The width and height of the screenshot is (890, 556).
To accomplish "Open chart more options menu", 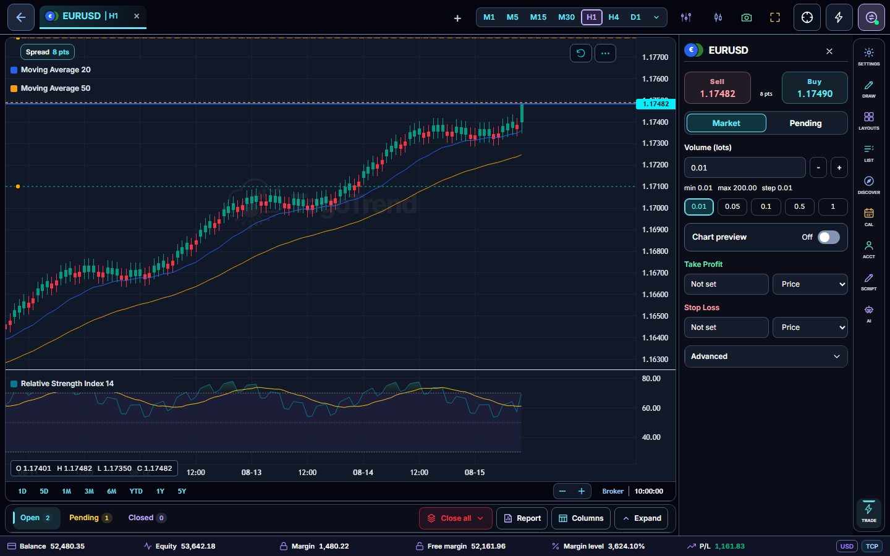I will 605,53.
